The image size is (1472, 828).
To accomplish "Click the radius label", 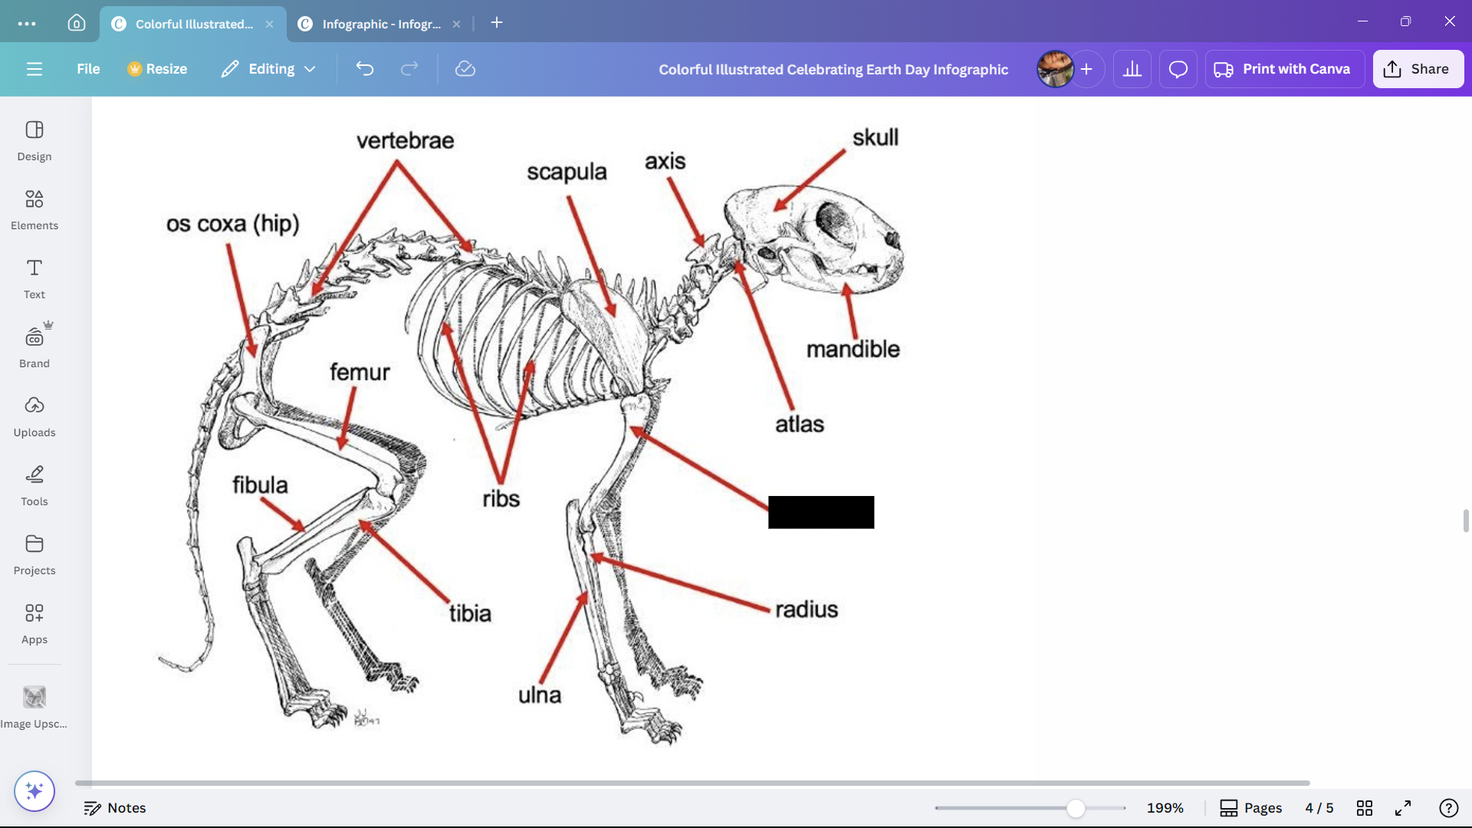I will click(x=807, y=609).
